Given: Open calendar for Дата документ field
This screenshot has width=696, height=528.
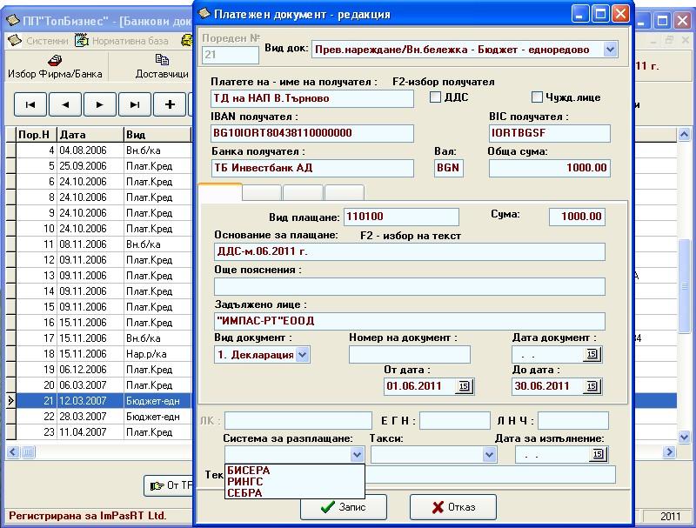Looking at the screenshot, I should point(592,354).
